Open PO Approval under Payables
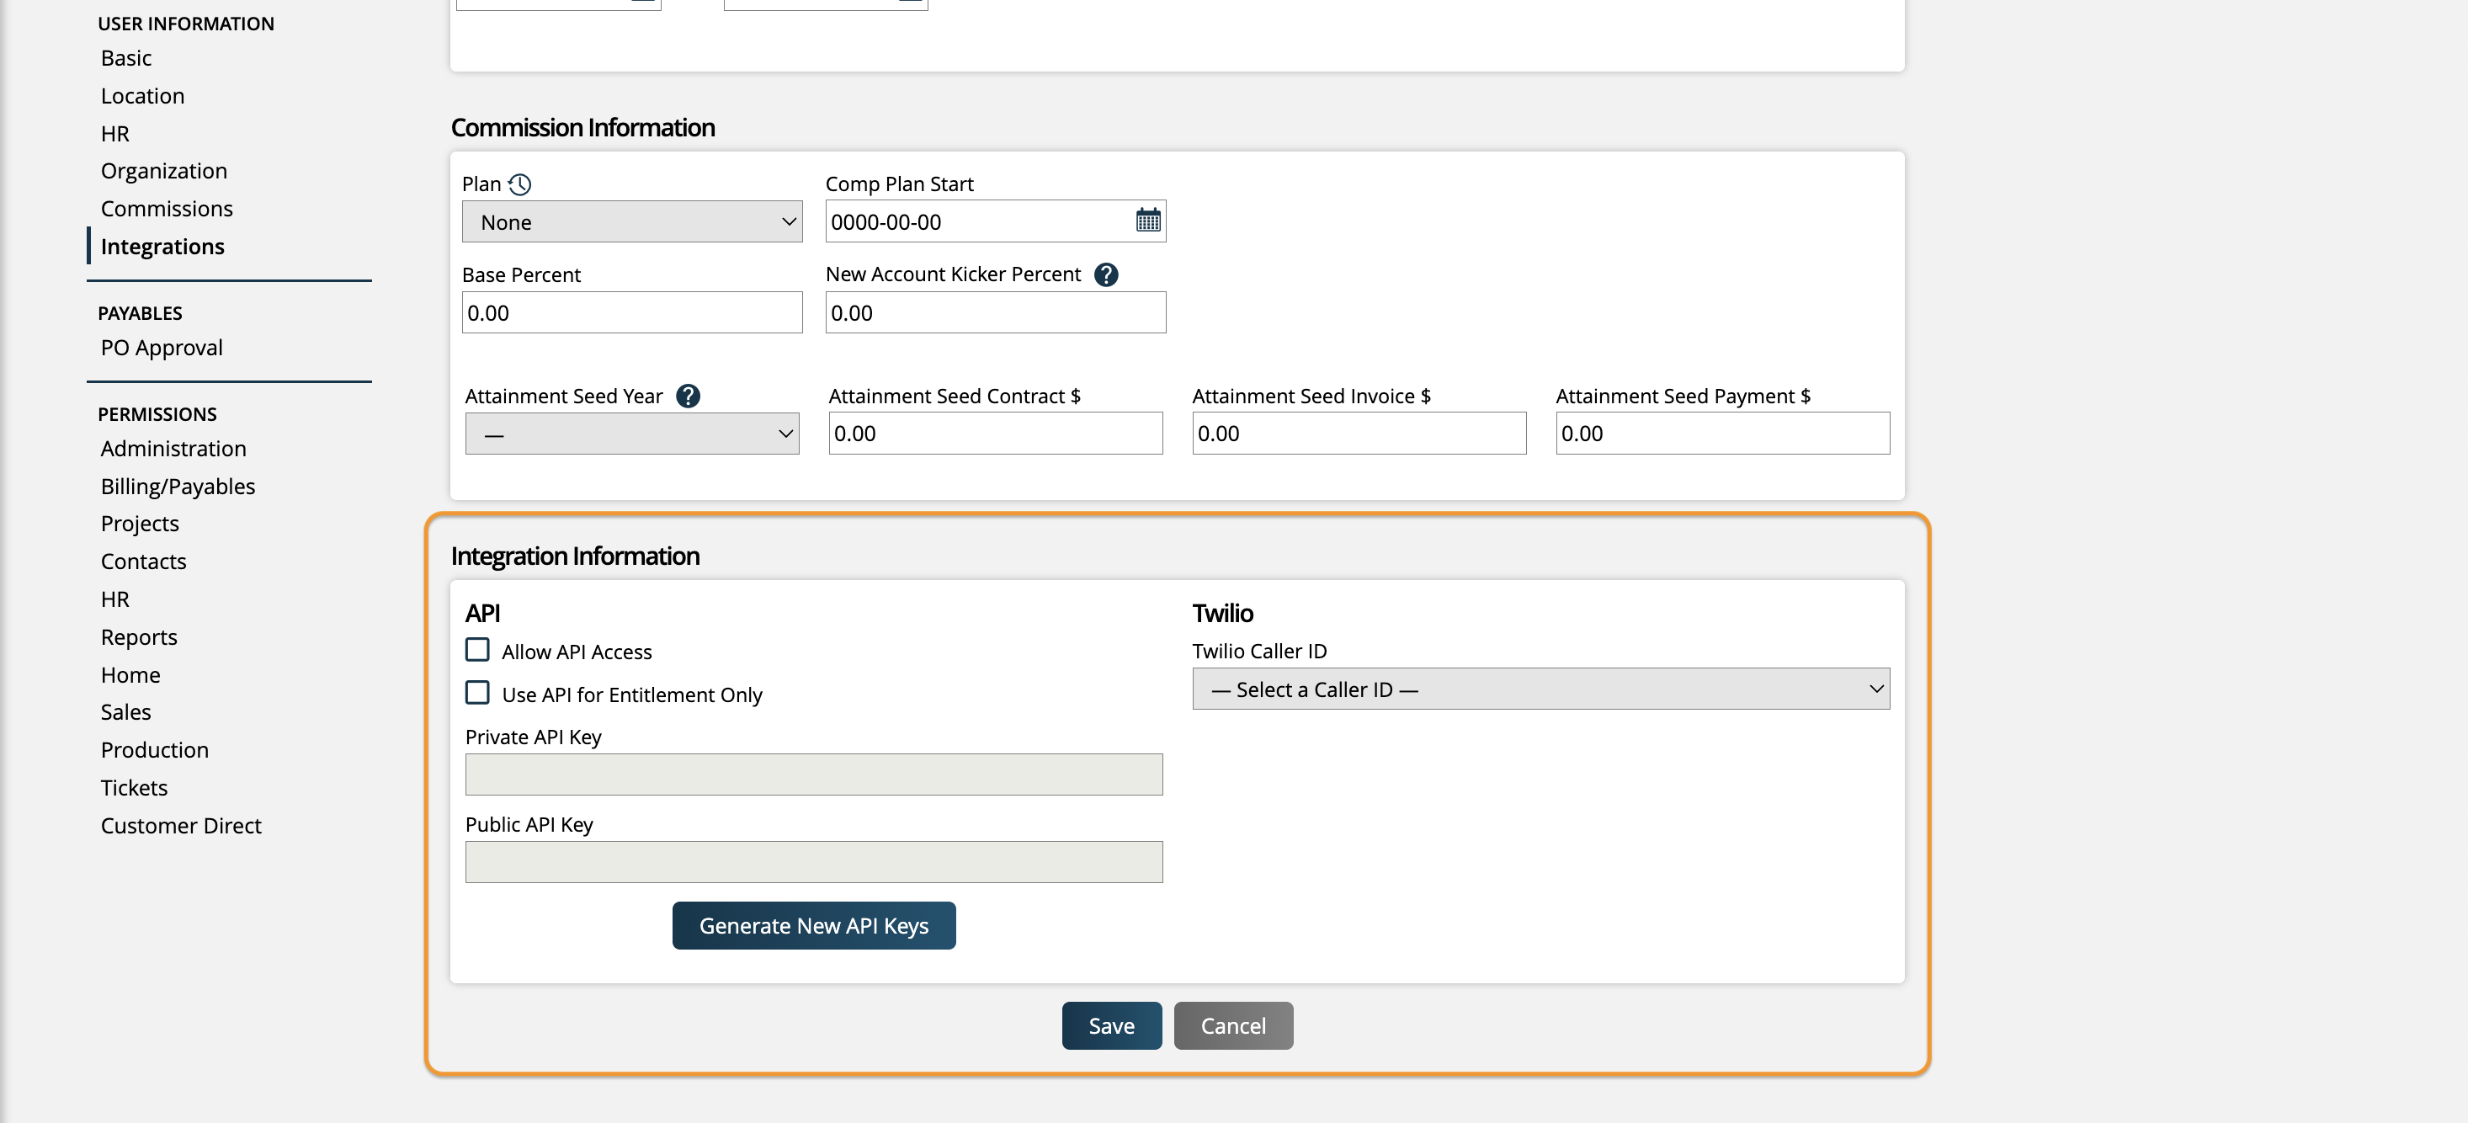 coord(161,348)
